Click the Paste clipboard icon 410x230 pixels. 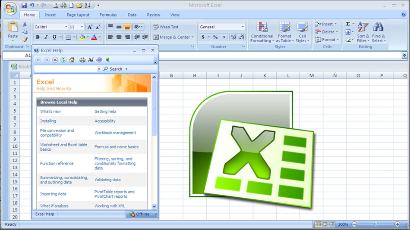(13, 27)
